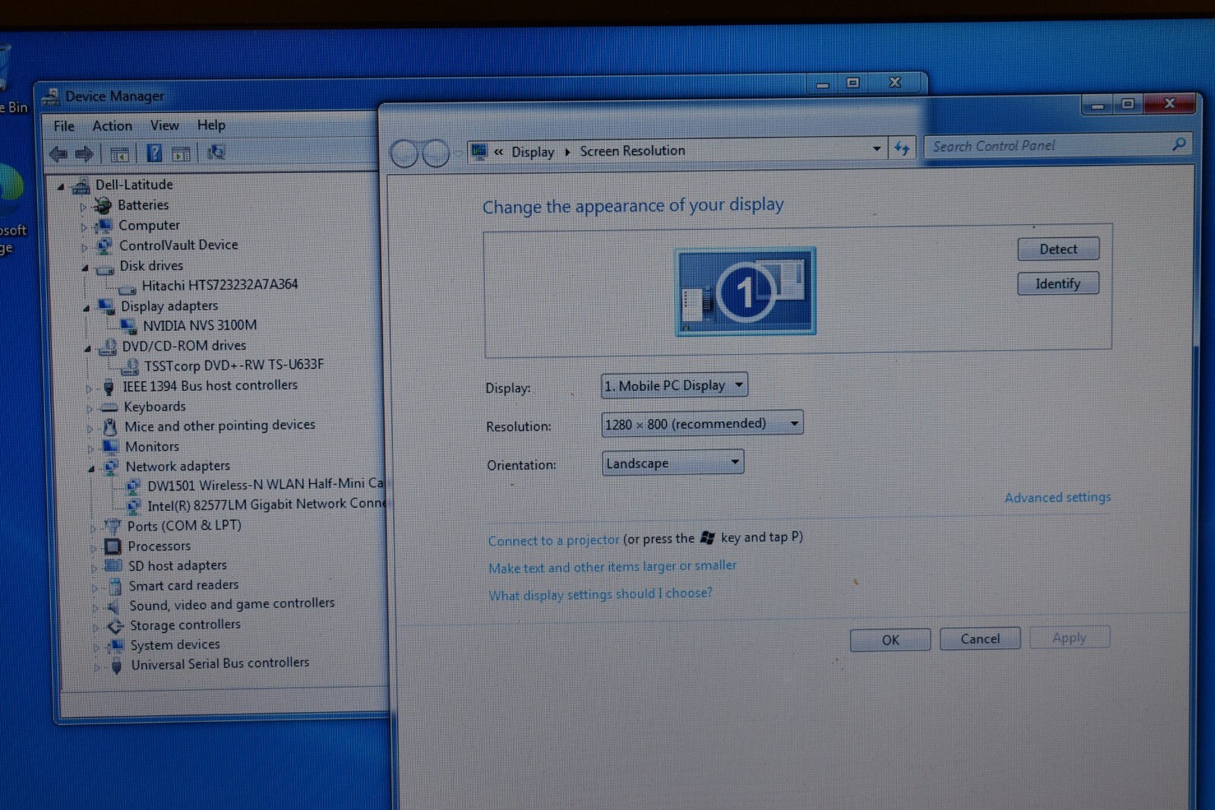The image size is (1215, 810).
Task: Select the Ports (COM & LPT) icon
Action: pyautogui.click(x=112, y=526)
